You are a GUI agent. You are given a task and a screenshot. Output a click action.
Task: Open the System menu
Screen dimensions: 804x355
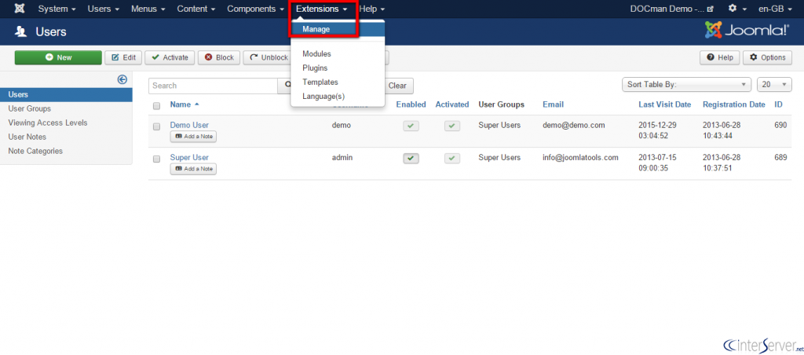tap(57, 9)
